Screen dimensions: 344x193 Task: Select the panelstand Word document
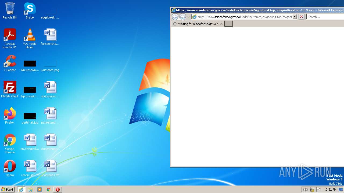[x=50, y=116]
